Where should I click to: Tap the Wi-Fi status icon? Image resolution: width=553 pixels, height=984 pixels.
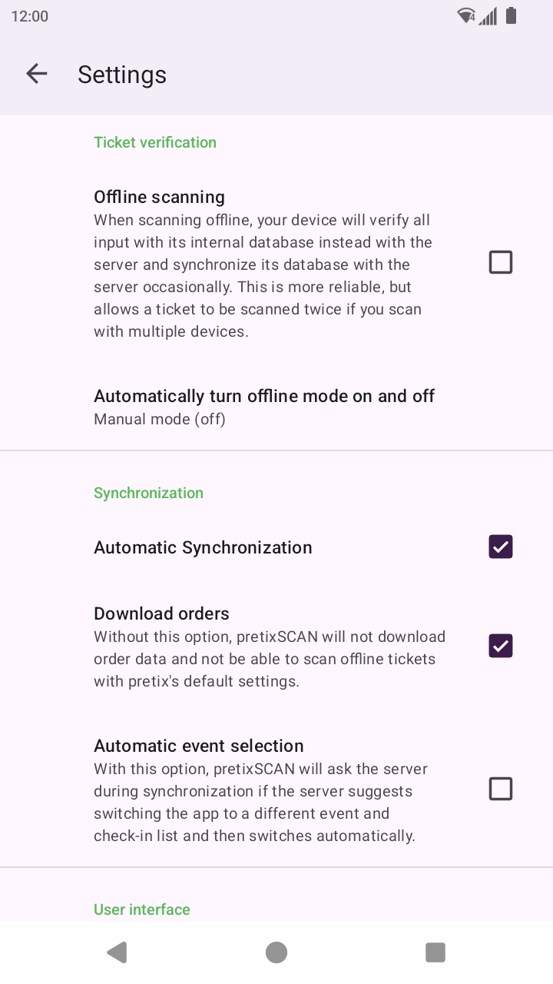[465, 16]
